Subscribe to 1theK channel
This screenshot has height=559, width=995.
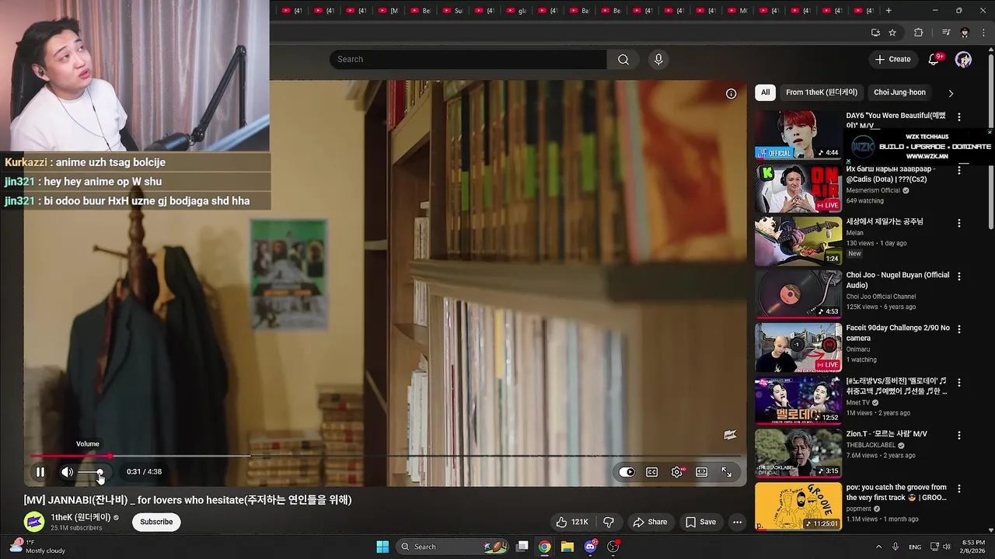156,522
